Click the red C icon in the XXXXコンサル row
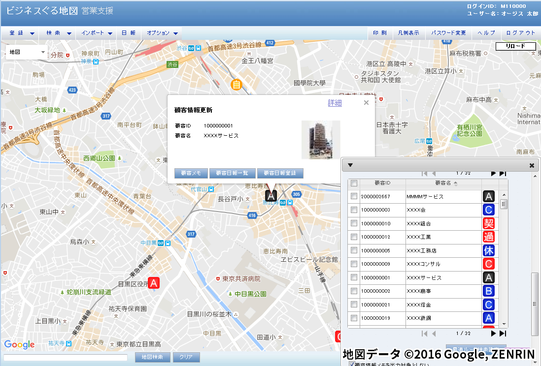This screenshot has width=541, height=366. tap(489, 264)
